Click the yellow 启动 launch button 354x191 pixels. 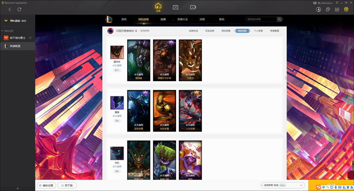coord(331,185)
